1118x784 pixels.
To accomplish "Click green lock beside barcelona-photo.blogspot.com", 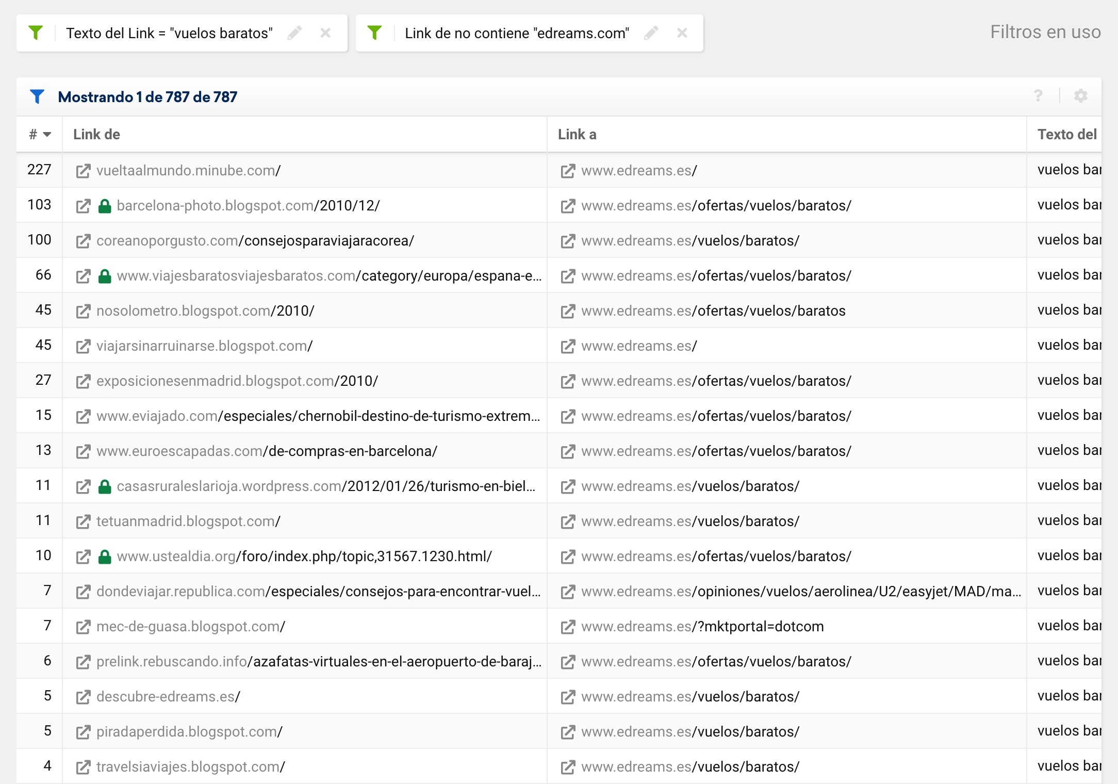I will 105,206.
